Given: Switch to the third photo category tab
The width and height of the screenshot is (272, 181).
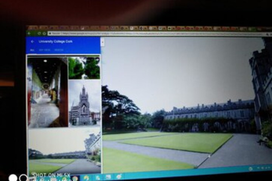Looking at the screenshot, I should pos(59,50).
